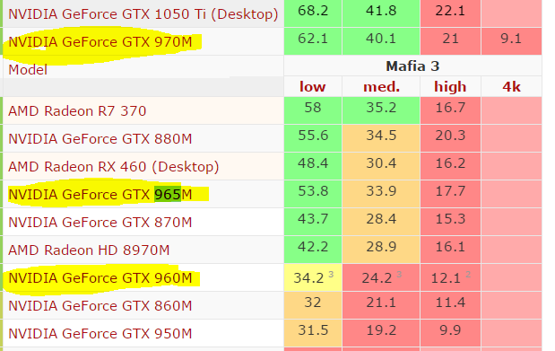Click GTX 965M low value 53.8
This screenshot has width=555, height=351.
coord(313,191)
